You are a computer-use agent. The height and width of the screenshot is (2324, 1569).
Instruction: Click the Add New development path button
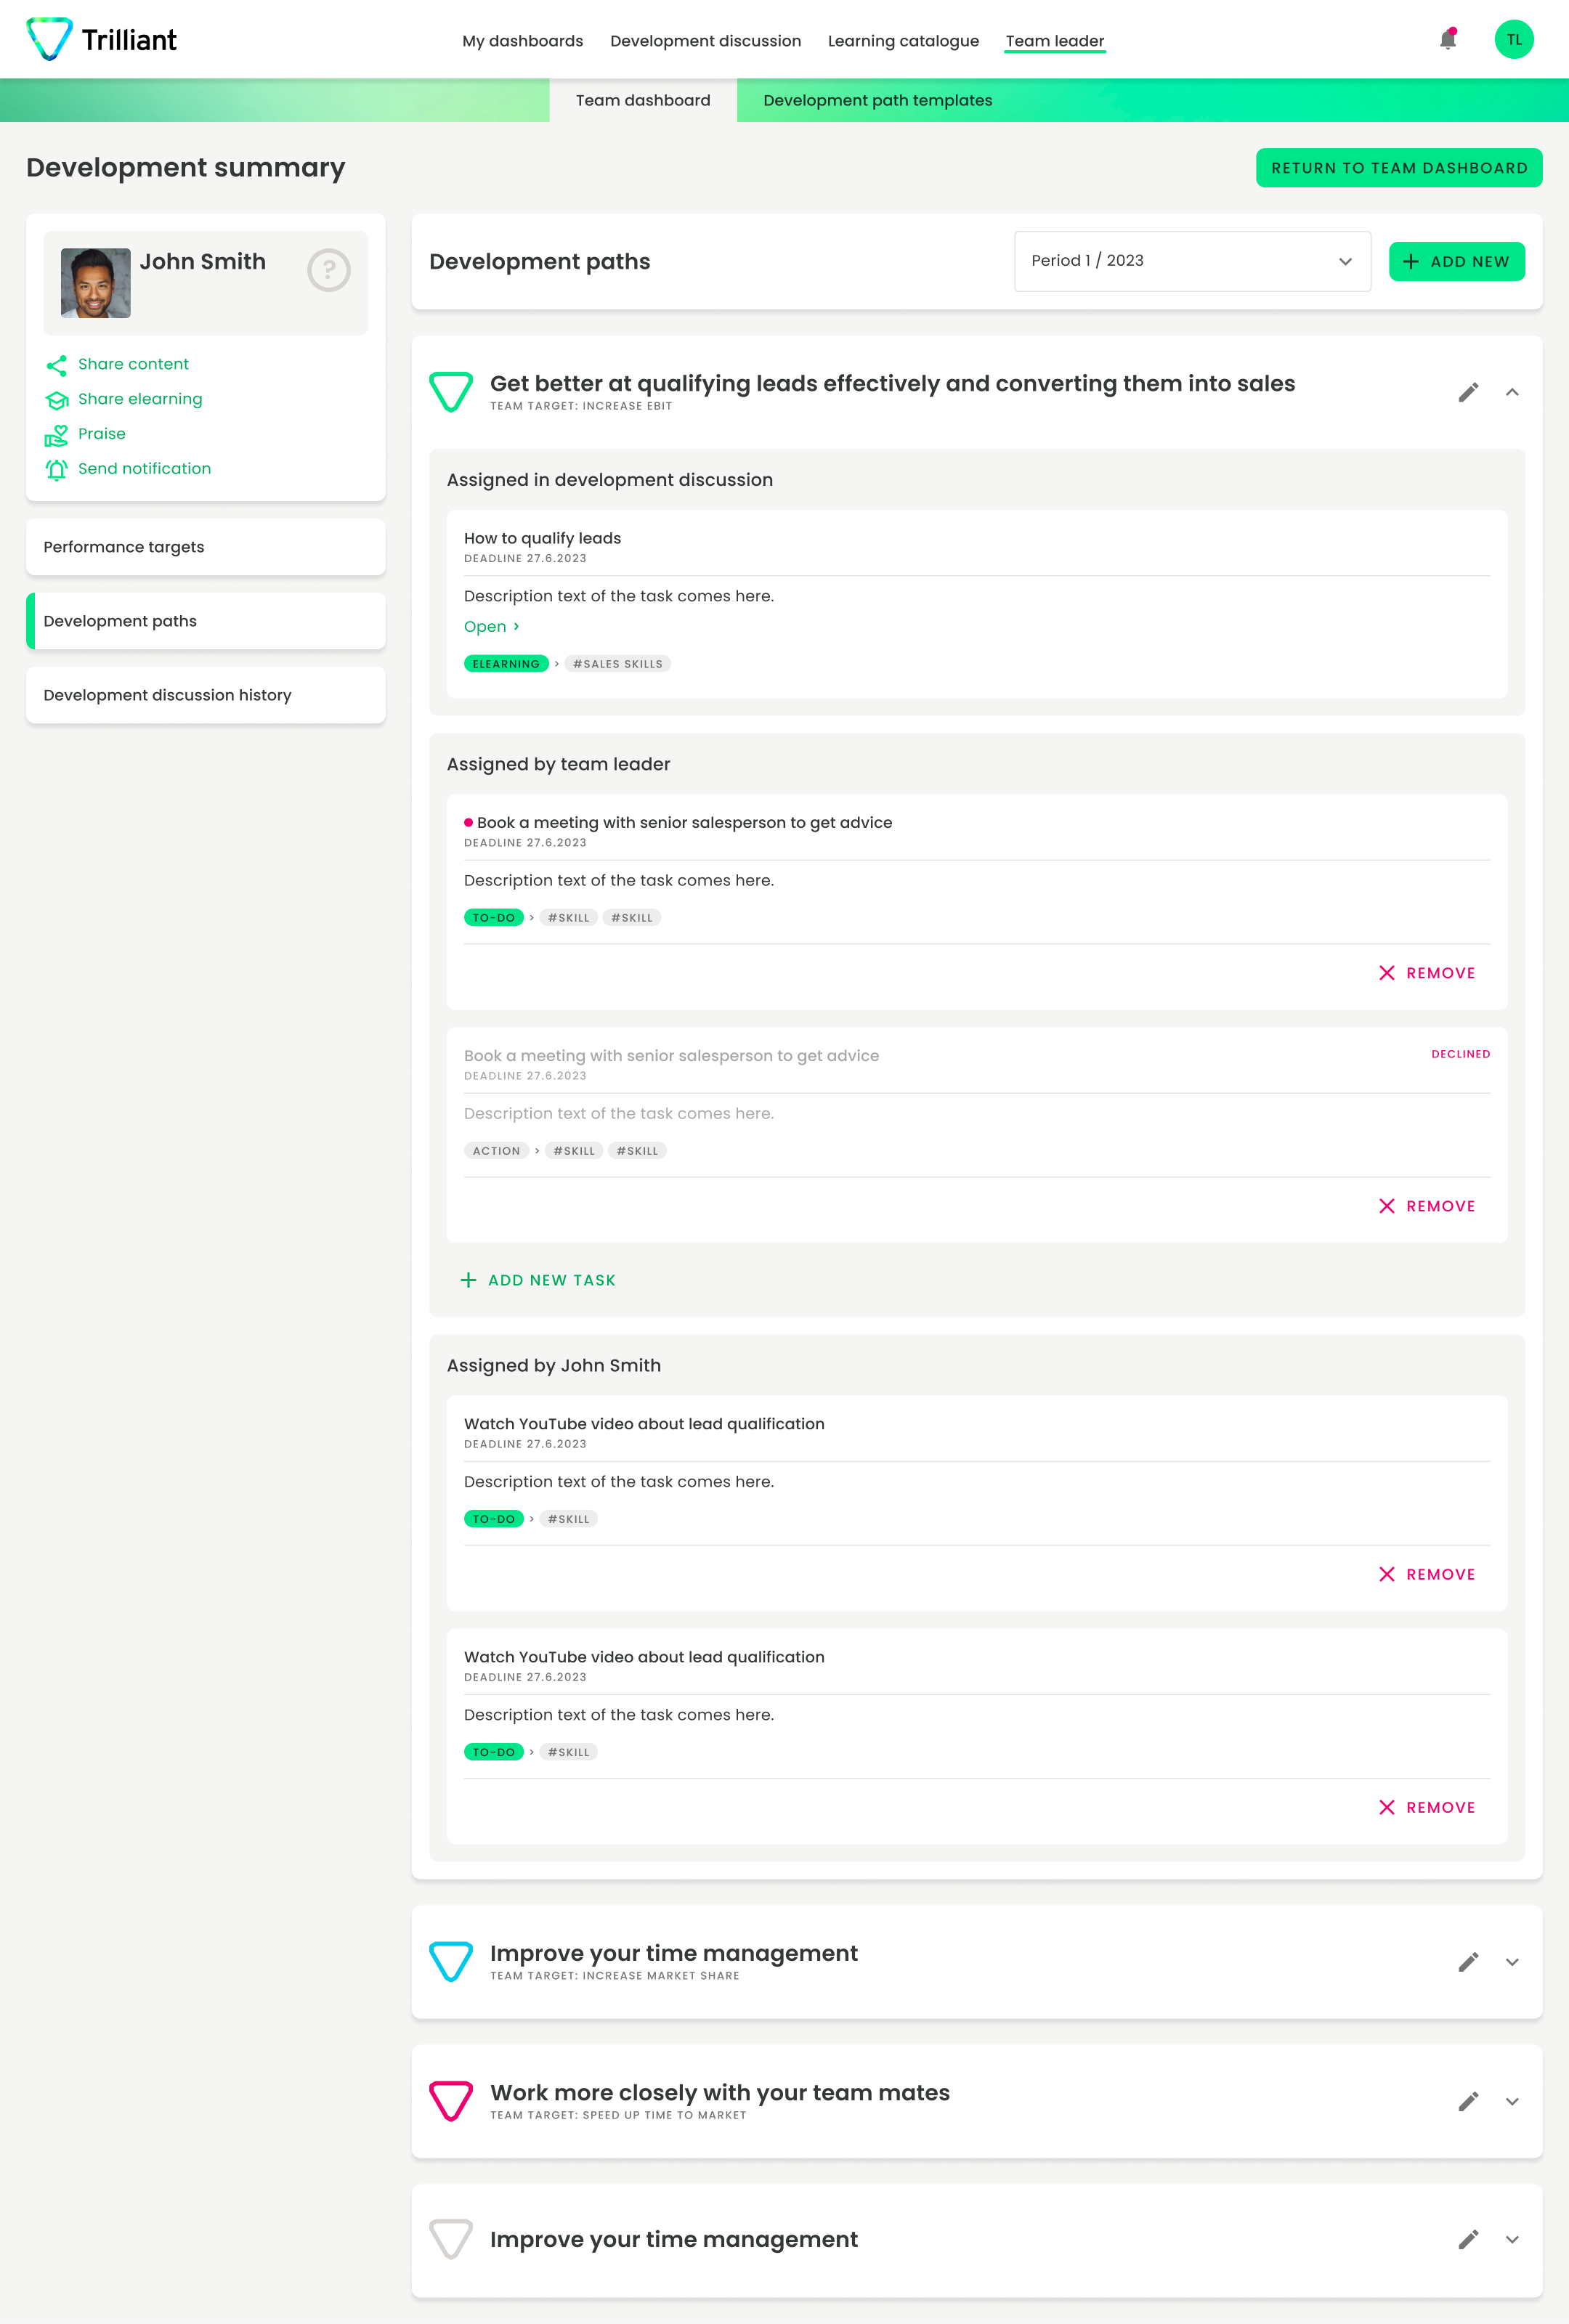coord(1456,261)
